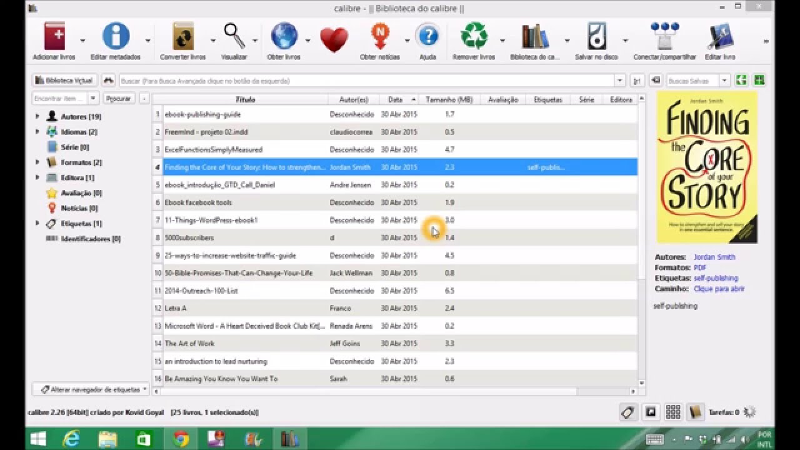The image size is (800, 450).
Task: Select Avaliação [0] in tag browser
Action: pos(81,193)
